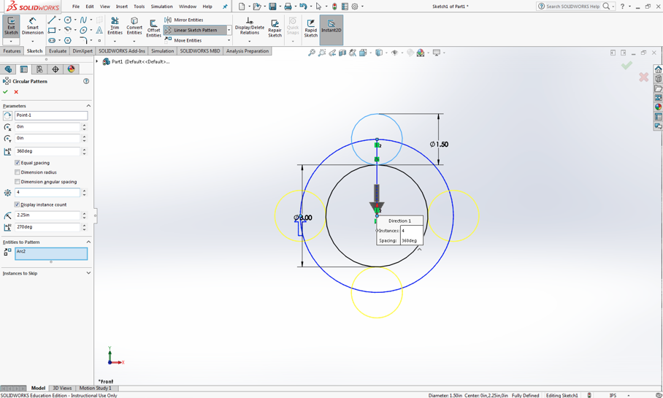Collapse the Parameters section
Screen dimensions: 663x398
pyautogui.click(x=88, y=106)
